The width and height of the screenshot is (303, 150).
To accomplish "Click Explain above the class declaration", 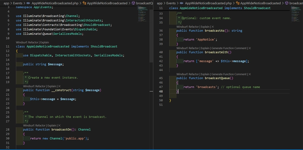I will coord(44,42).
